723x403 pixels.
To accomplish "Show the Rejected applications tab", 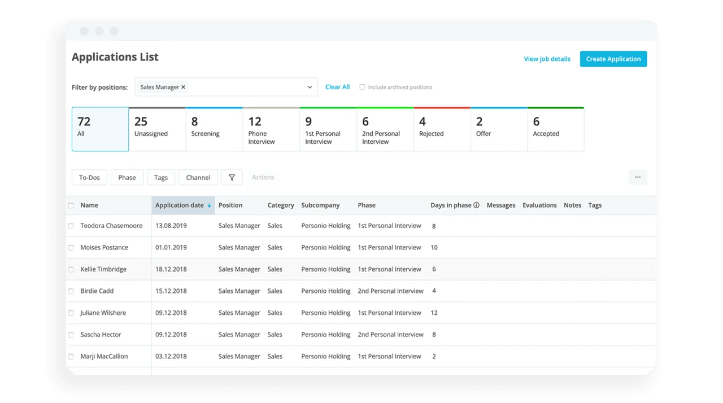I will pyautogui.click(x=442, y=129).
